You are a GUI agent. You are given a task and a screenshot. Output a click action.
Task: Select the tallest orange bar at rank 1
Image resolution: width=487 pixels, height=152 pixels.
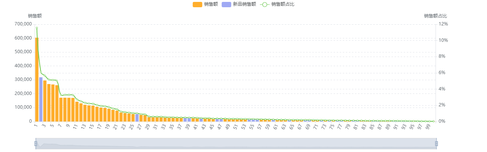pyautogui.click(x=37, y=79)
